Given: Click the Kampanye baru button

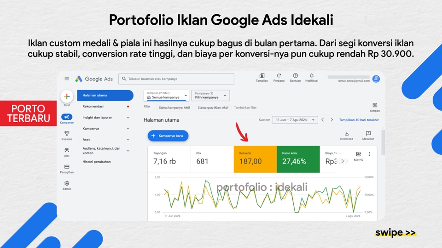Looking at the screenshot, I should 168,136.
